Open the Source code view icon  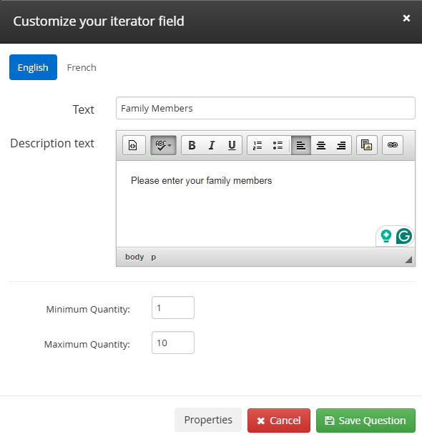(x=134, y=145)
